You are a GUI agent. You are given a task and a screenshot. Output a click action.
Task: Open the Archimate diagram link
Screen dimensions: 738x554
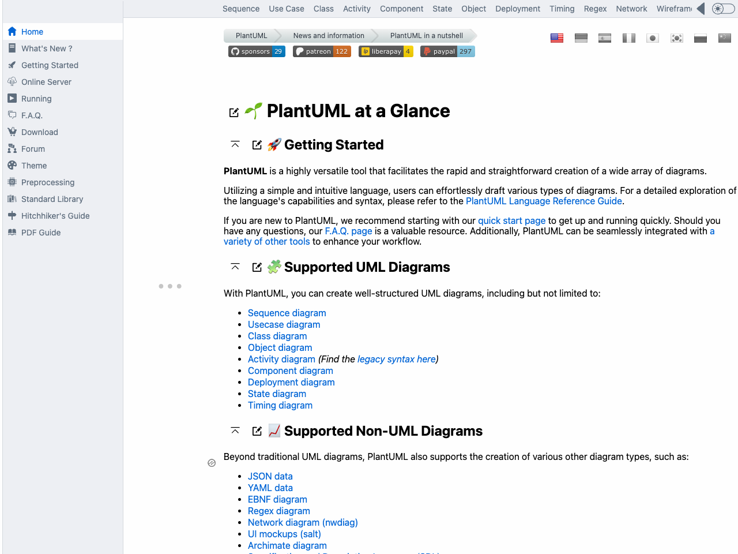click(287, 545)
